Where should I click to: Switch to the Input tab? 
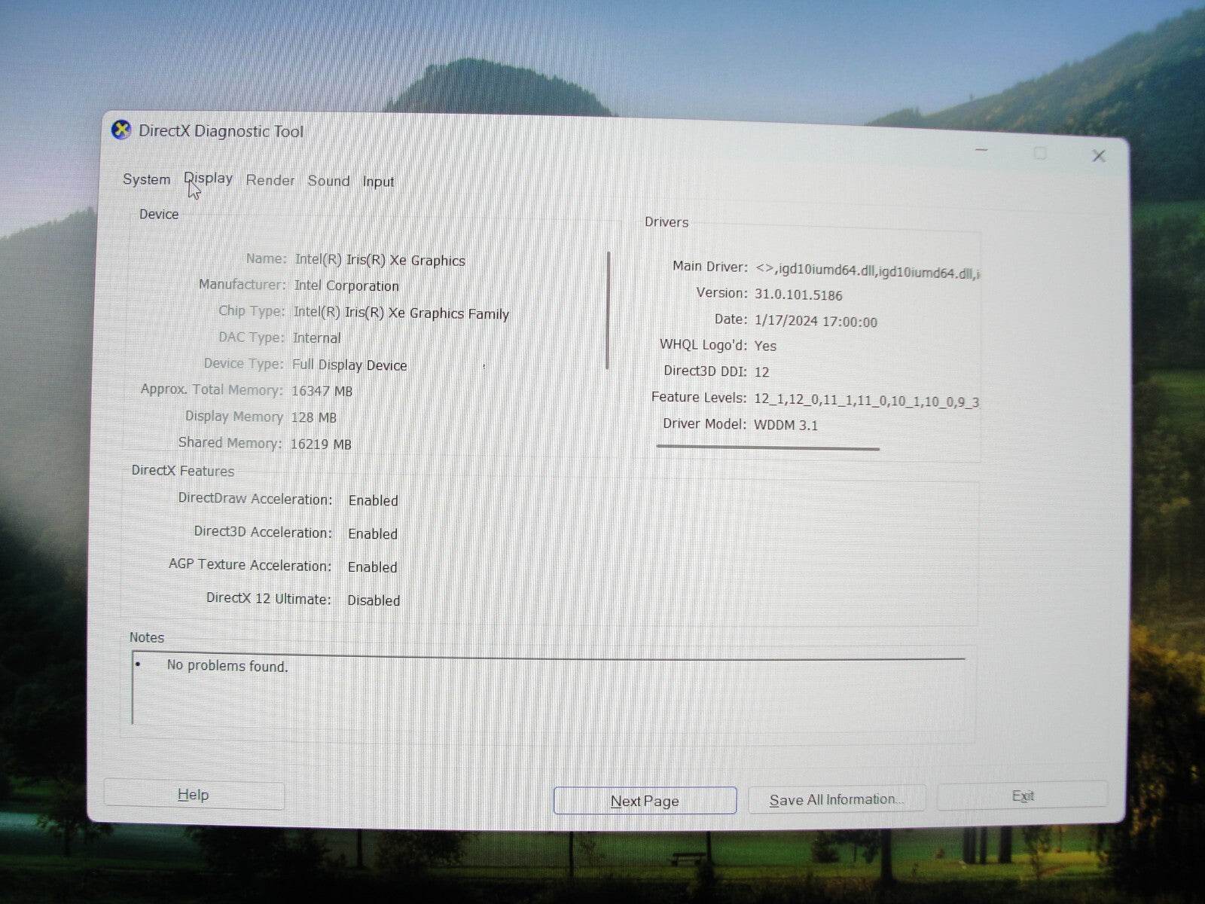click(377, 181)
